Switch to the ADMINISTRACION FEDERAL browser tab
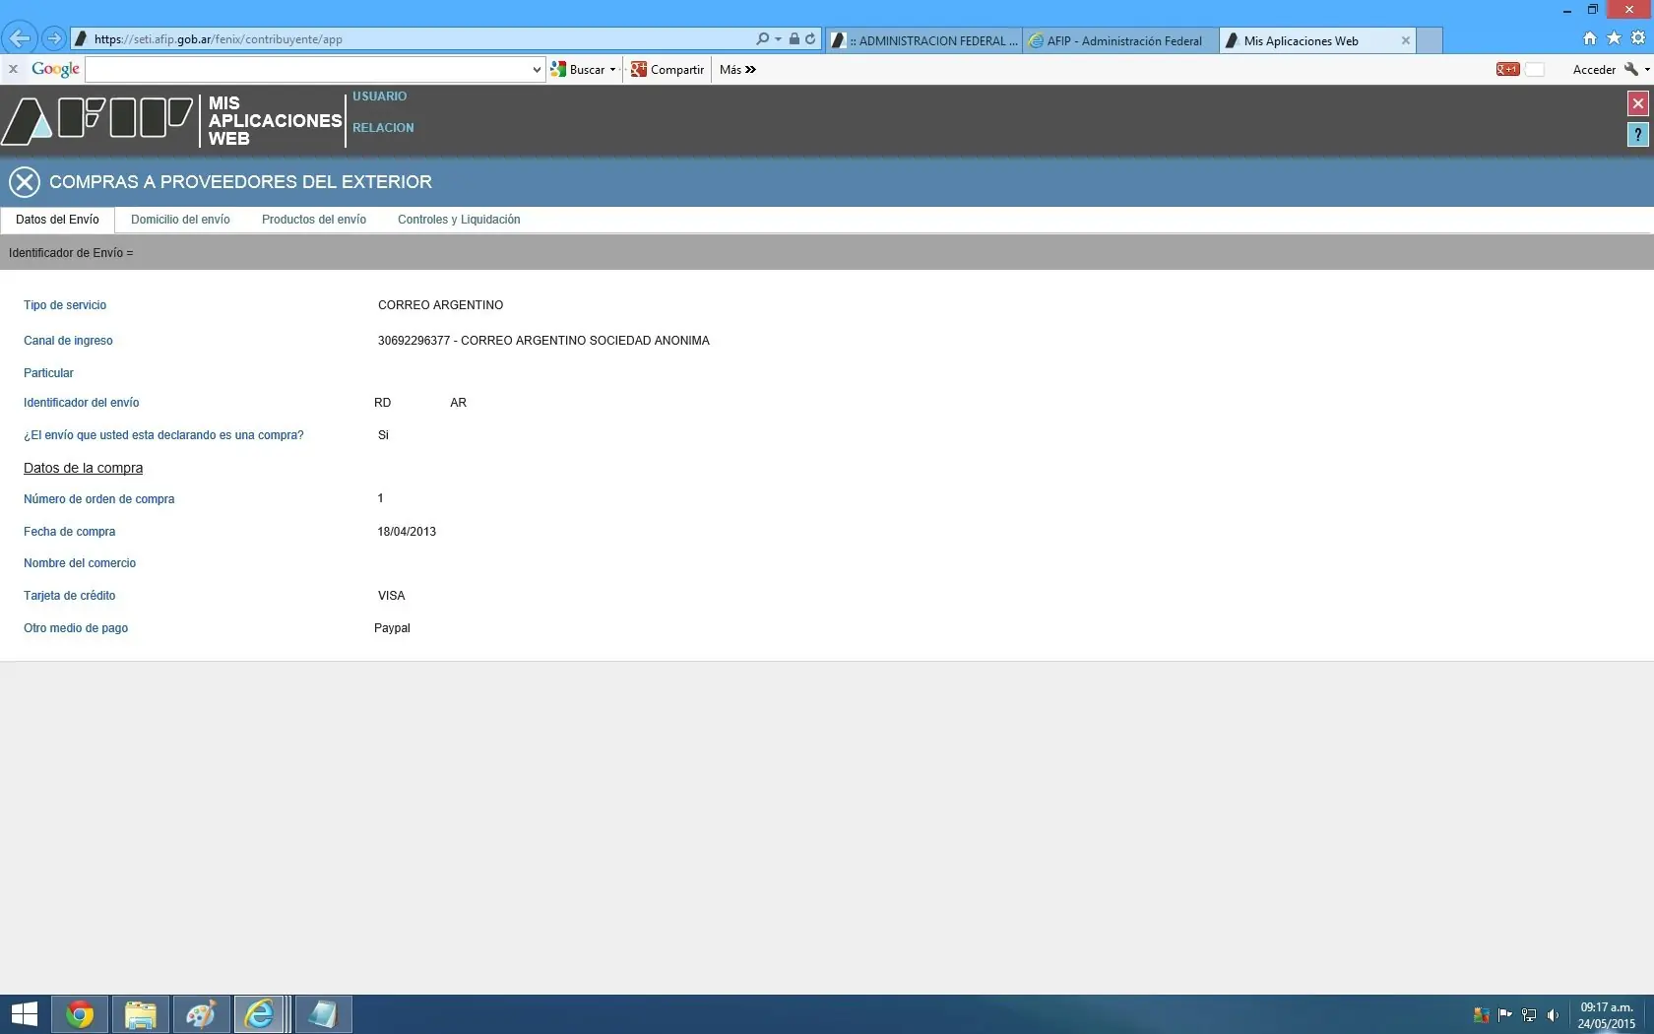 coord(923,40)
